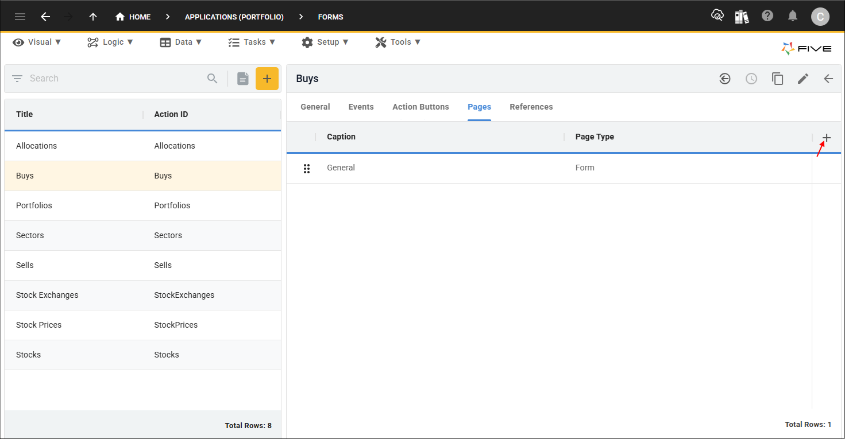Select the FORMS breadcrumb
This screenshot has width=845, height=439.
(331, 17)
